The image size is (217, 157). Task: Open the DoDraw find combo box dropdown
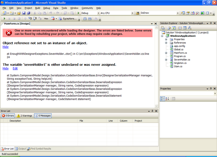click(178, 13)
